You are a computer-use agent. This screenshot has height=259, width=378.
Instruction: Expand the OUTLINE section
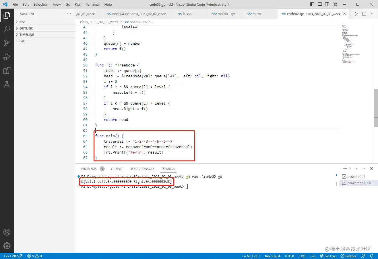point(44,28)
